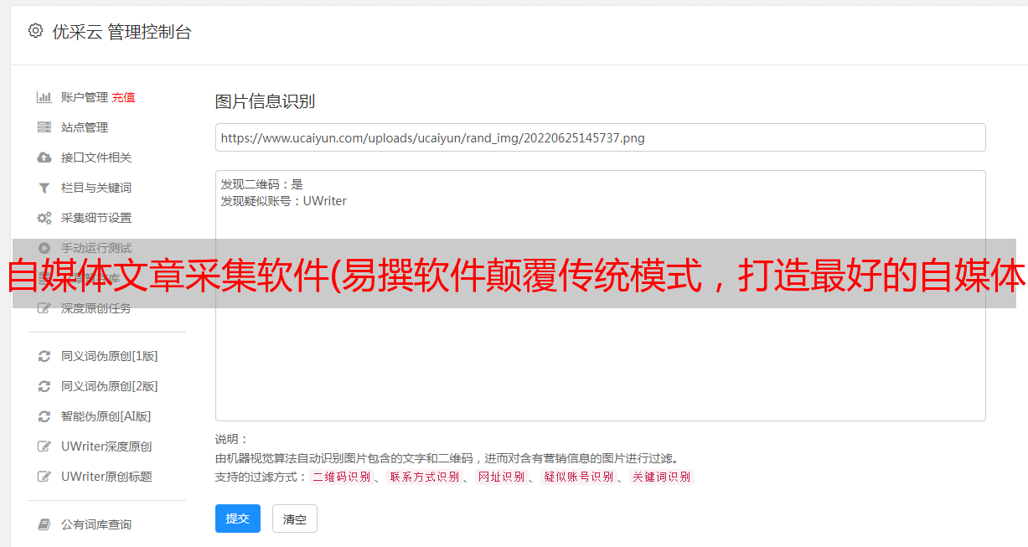This screenshot has height=547, width=1028.
Task: Click the 优采云 管理控制台 title
Action: [121, 32]
